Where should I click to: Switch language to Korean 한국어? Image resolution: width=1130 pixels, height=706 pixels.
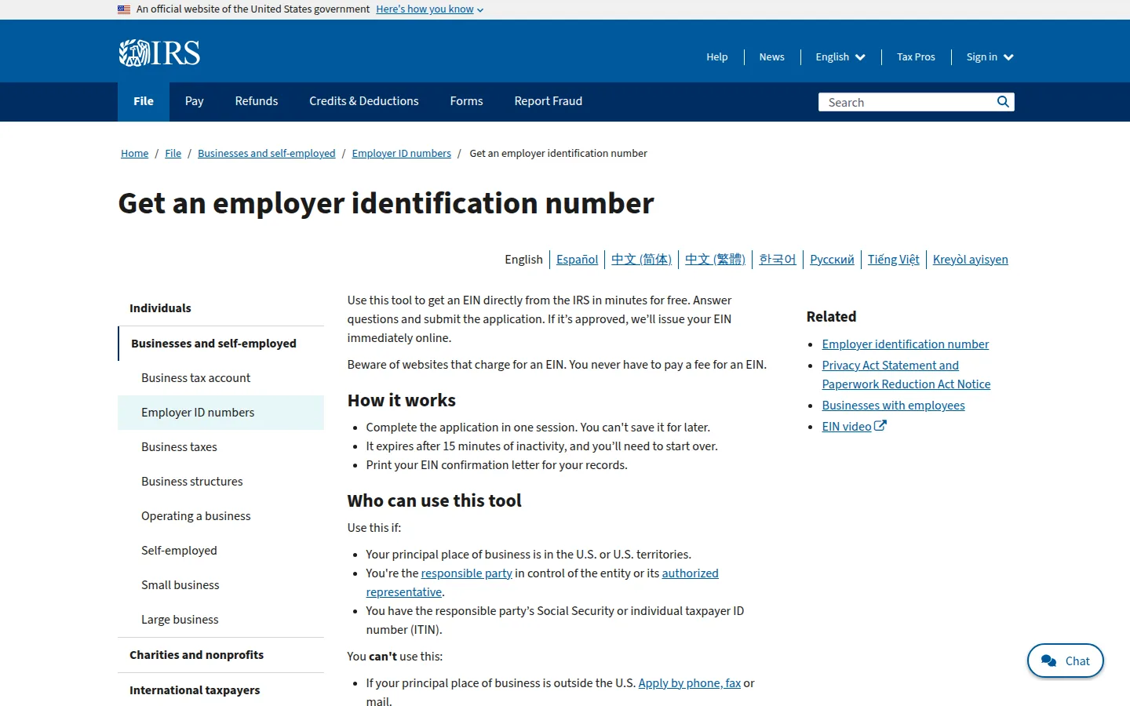point(778,260)
